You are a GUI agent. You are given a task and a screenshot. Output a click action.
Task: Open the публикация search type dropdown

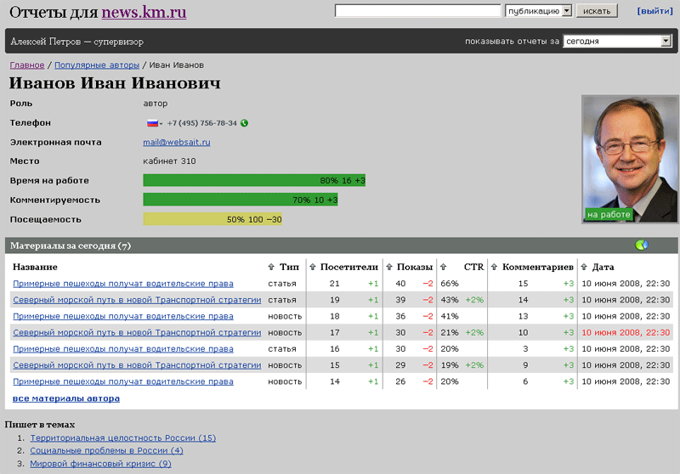pos(538,11)
